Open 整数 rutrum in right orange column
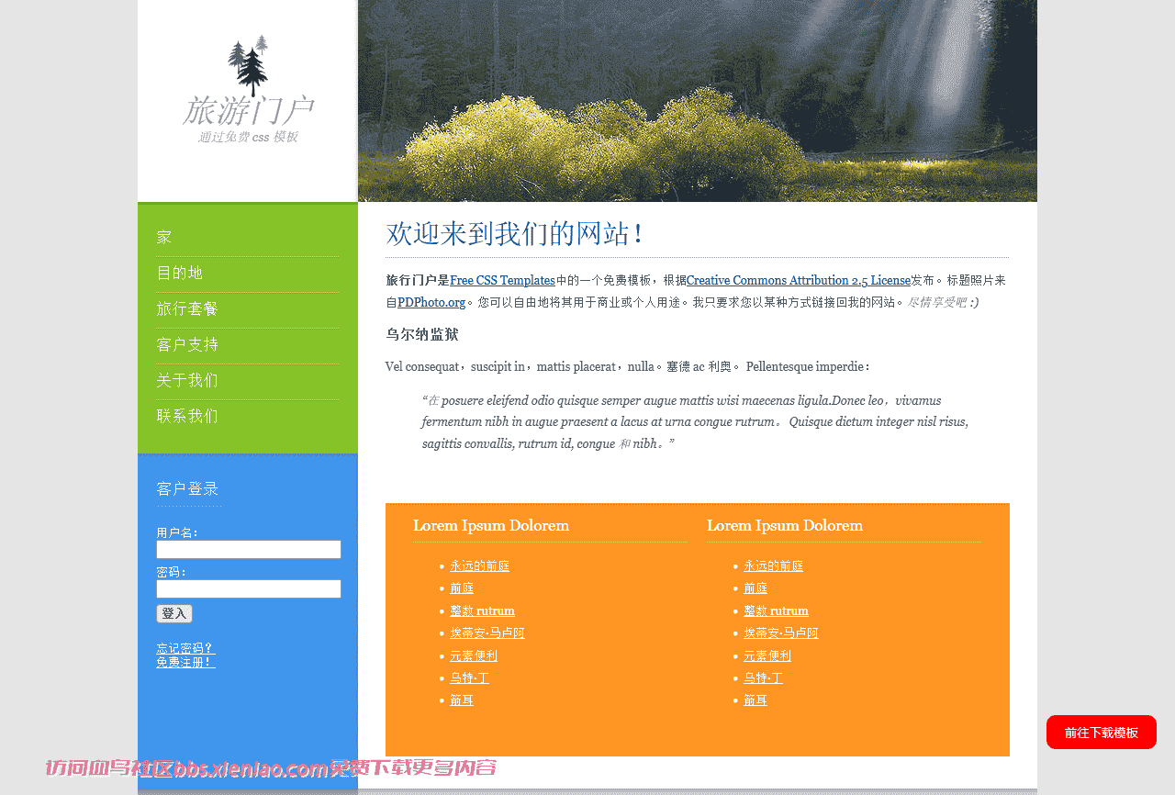The image size is (1175, 795). (776, 611)
